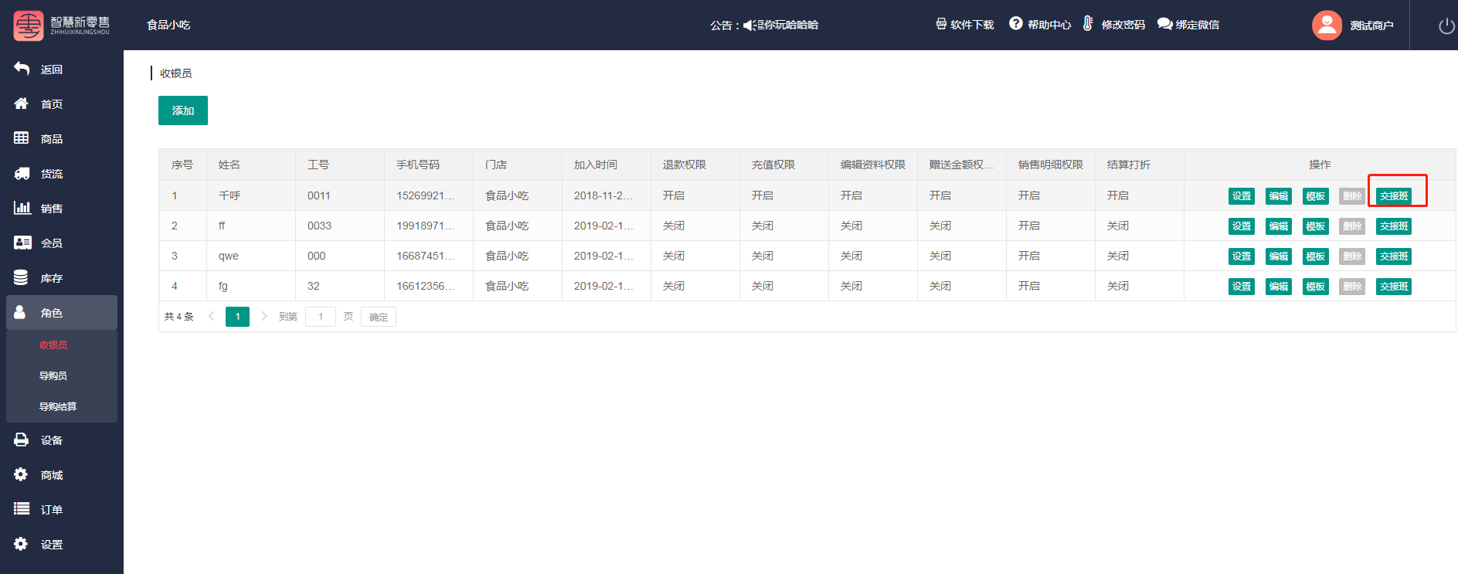Click the 软件下载 printer icon in header
Viewport: 1458px width, 574px height.
[941, 24]
